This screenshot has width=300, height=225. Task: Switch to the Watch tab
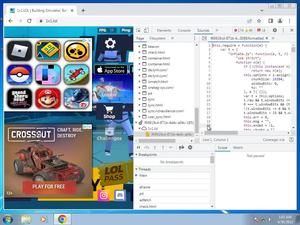238,148
